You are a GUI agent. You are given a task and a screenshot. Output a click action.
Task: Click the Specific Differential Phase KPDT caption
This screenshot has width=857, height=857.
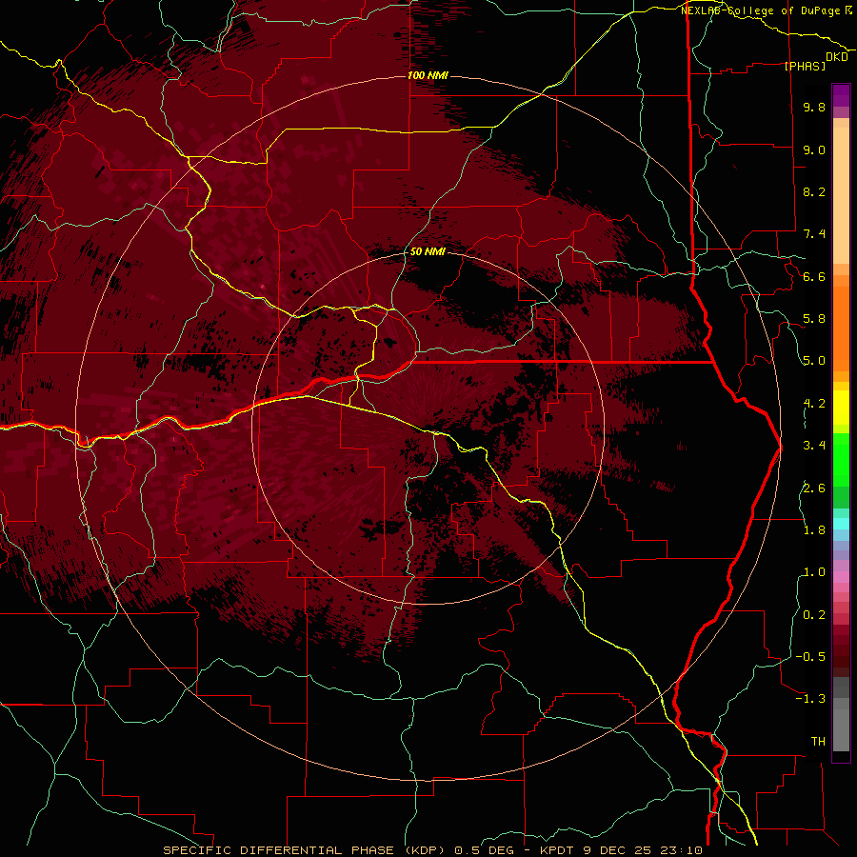pyautogui.click(x=433, y=850)
